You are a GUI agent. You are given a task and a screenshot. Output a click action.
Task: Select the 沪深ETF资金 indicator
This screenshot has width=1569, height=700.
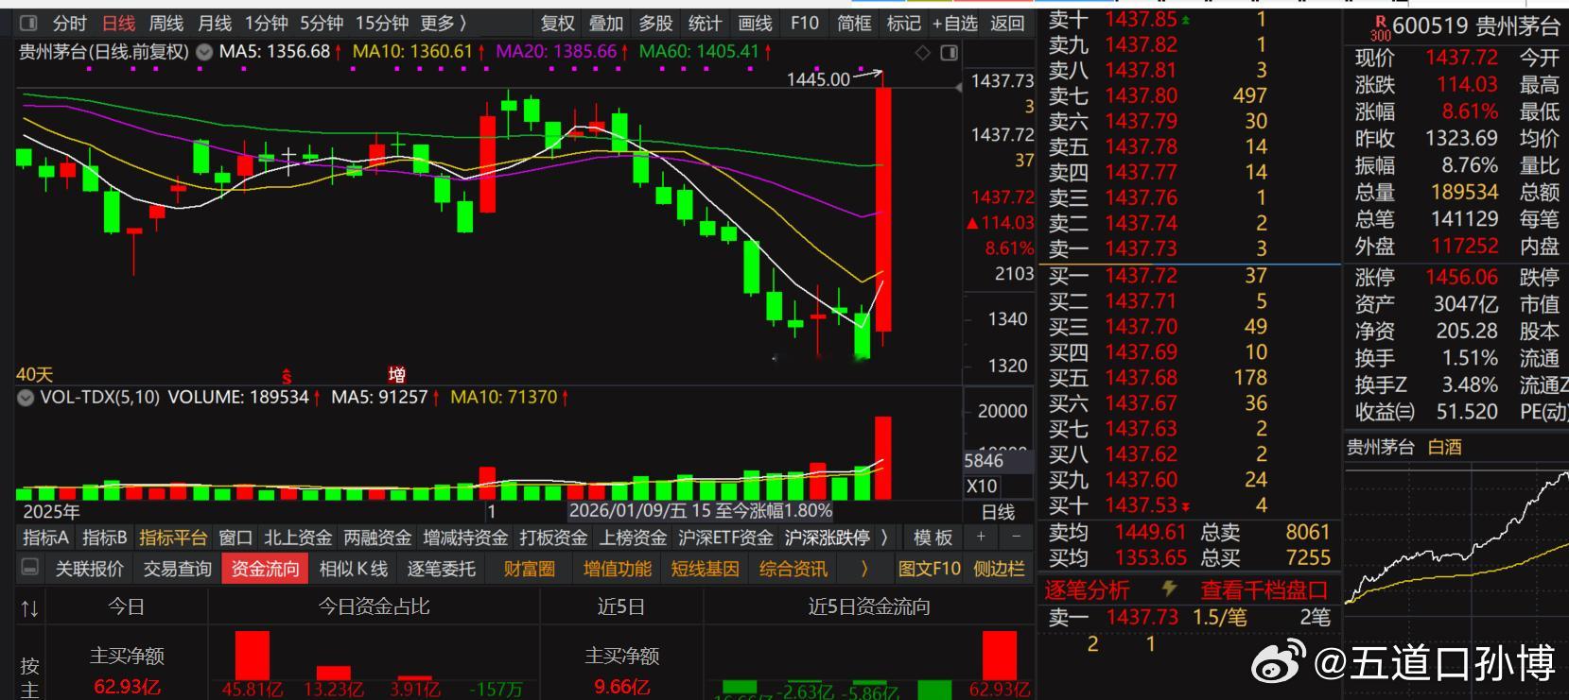pyautogui.click(x=725, y=538)
